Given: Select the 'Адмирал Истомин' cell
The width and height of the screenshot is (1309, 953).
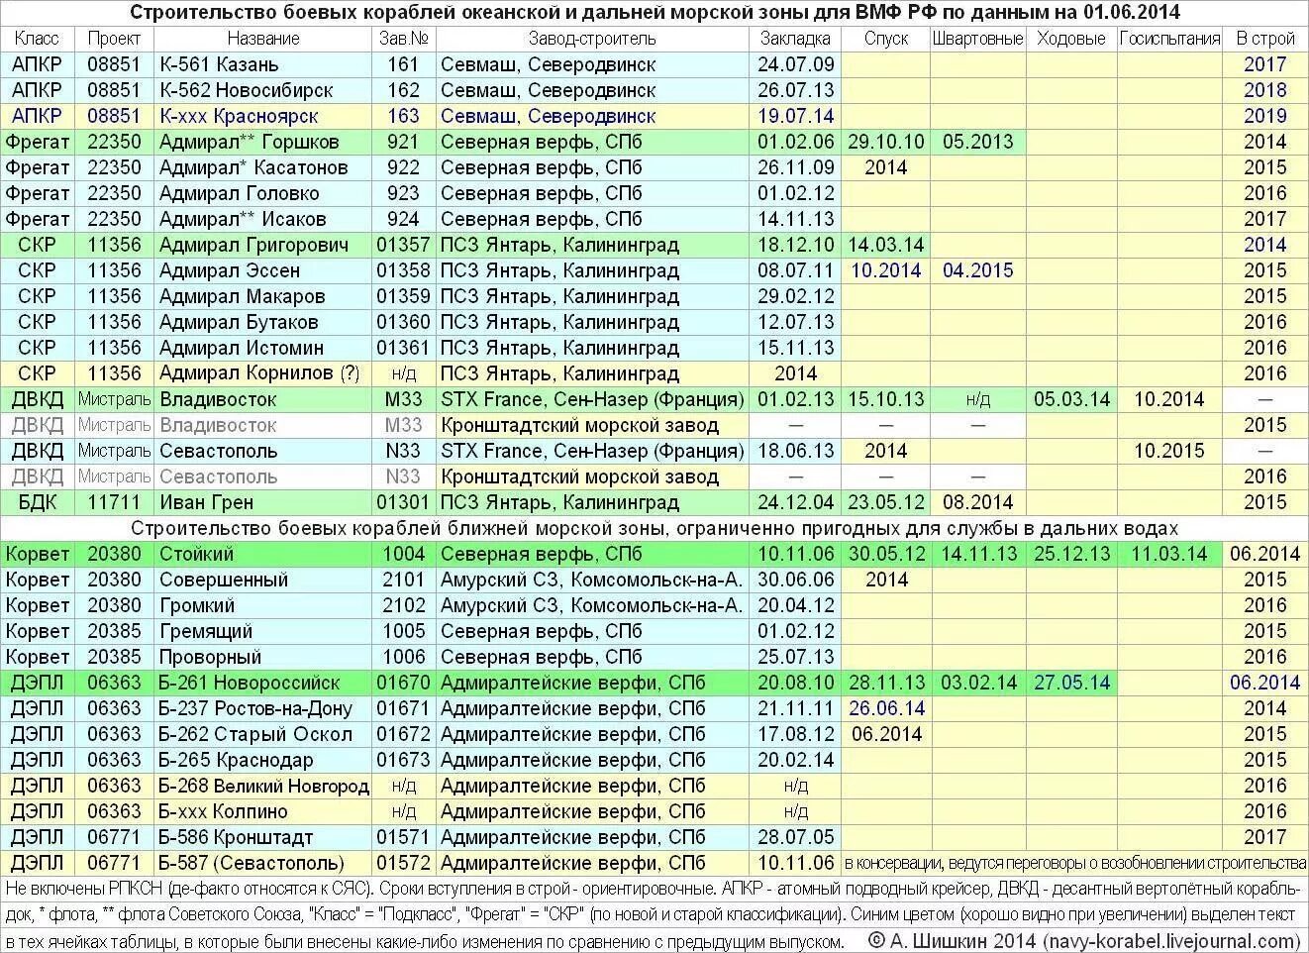Looking at the screenshot, I should click(263, 348).
